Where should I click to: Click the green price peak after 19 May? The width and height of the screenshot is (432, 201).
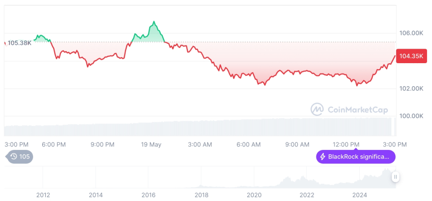click(x=154, y=23)
